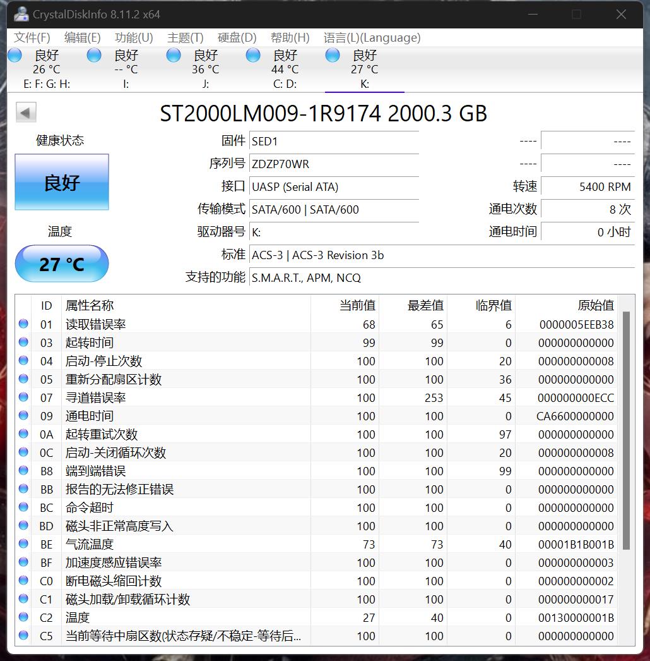Screen dimensions: 650x661
Task: Click the 传输模式 field SATA/600 | SATA/600
Action: [334, 210]
